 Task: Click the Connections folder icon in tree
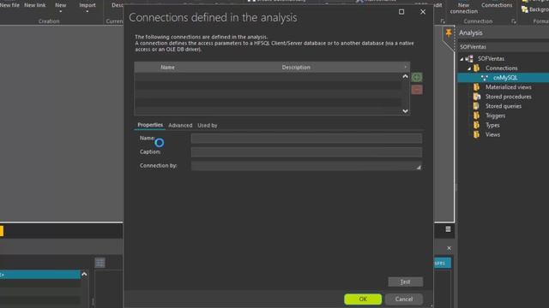[477, 68]
